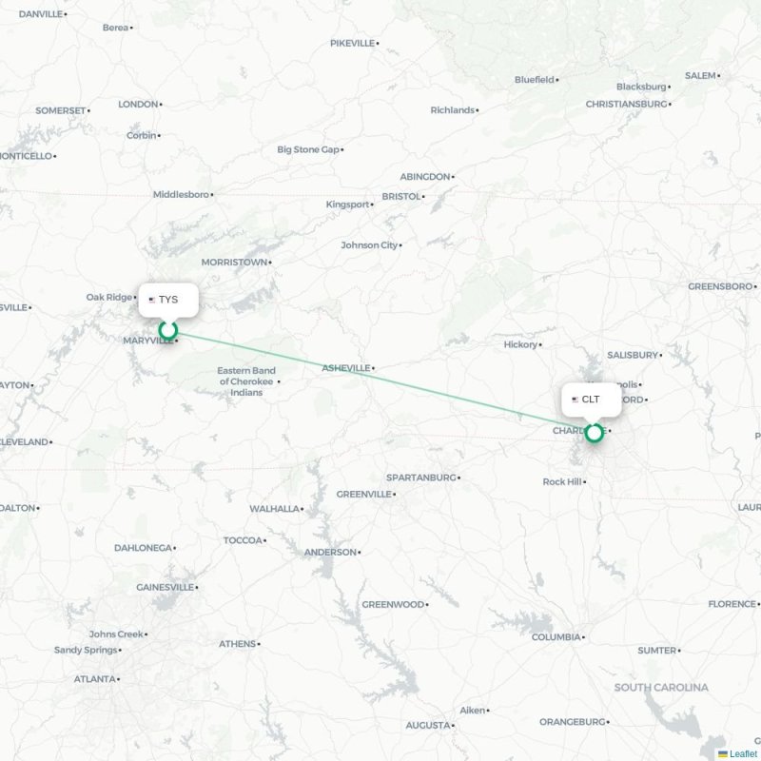
Task: Click the flag icon in TYS popup
Action: pos(152,300)
